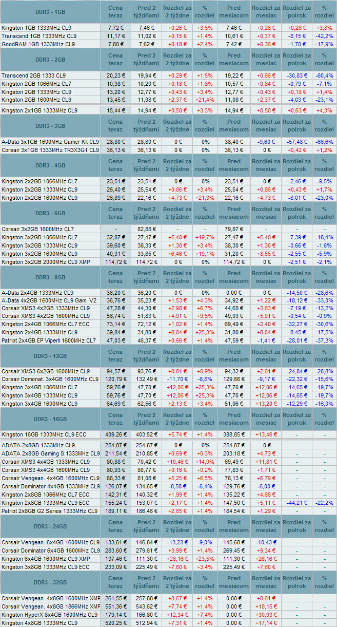Click Corsair 3x2GB 1600MHz CL7 product name

pos(37,229)
